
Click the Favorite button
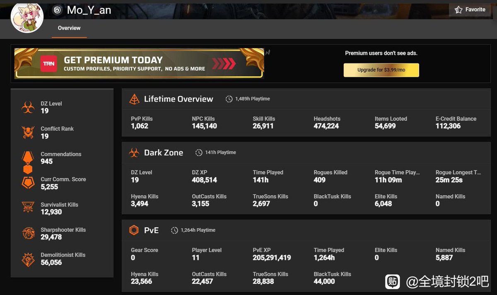470,10
